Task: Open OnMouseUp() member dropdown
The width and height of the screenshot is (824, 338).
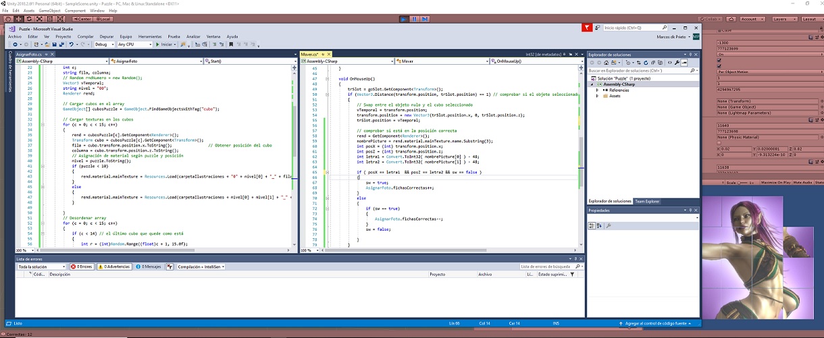Action: pyautogui.click(x=537, y=61)
